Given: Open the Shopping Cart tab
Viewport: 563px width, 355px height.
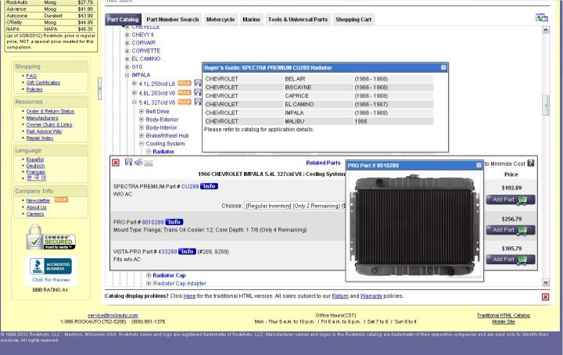Looking at the screenshot, I should [x=353, y=20].
